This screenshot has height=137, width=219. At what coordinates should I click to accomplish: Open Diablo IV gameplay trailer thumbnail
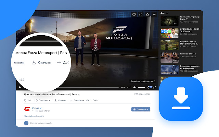pyautogui.click(x=169, y=21)
